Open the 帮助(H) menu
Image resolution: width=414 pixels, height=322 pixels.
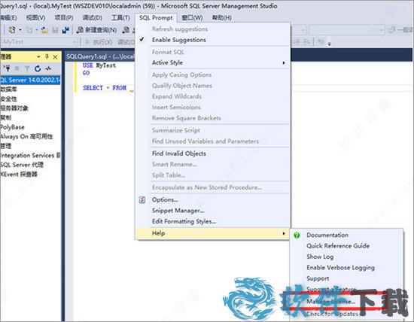click(x=222, y=18)
